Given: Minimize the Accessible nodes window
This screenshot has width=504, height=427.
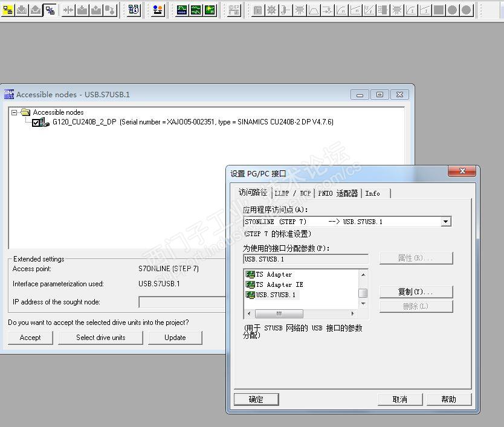Looking at the screenshot, I should pos(360,95).
